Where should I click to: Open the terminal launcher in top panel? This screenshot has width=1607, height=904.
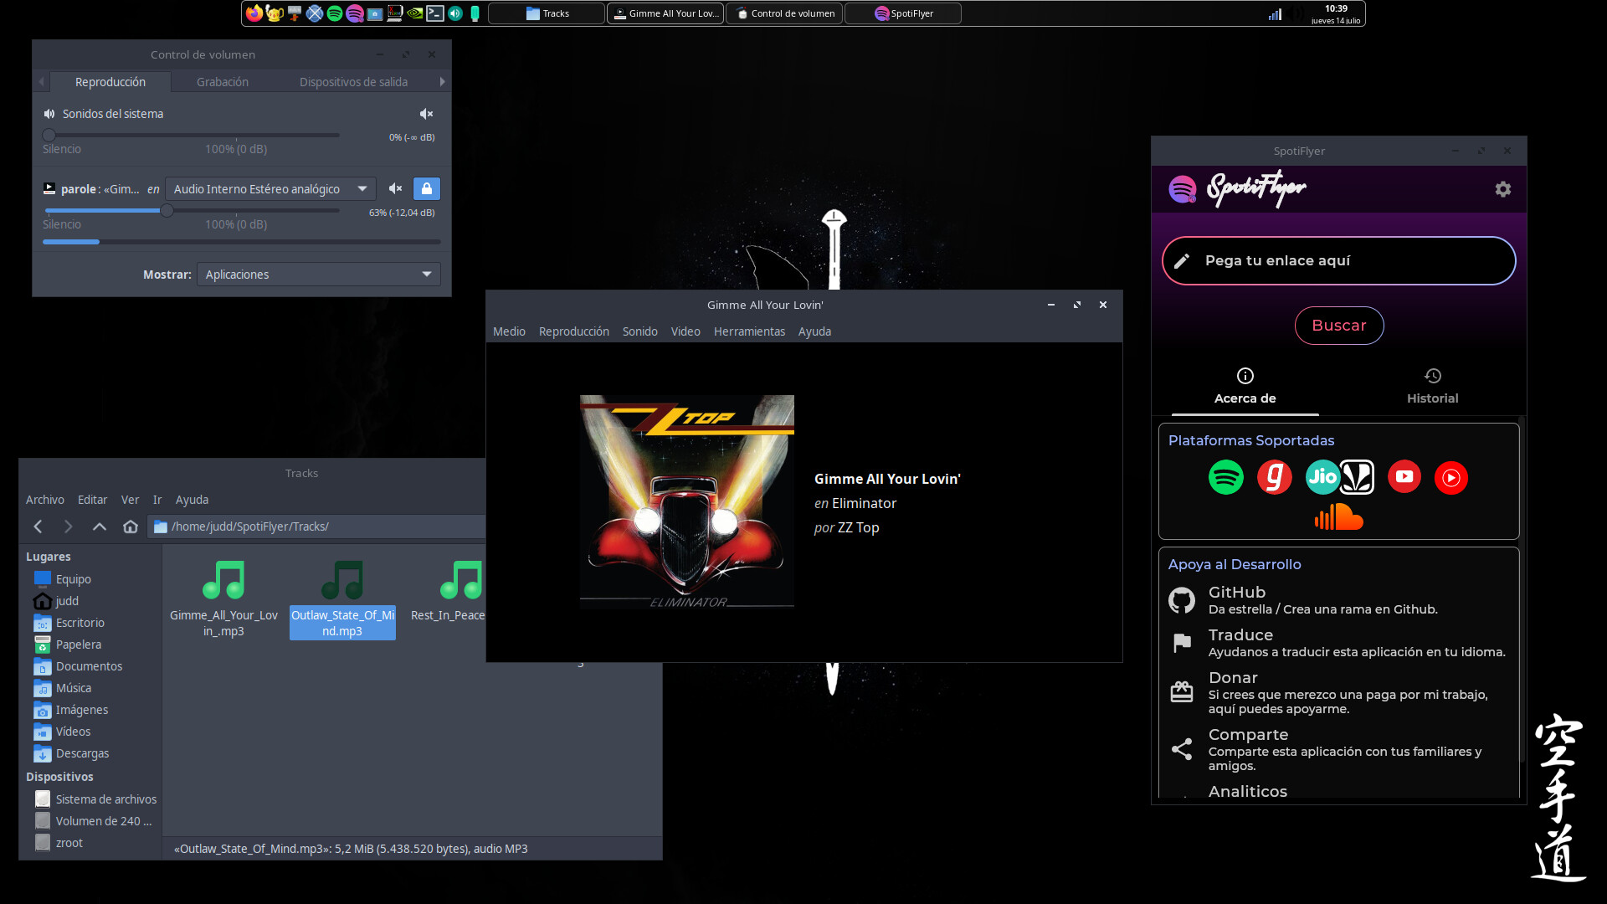(x=435, y=13)
